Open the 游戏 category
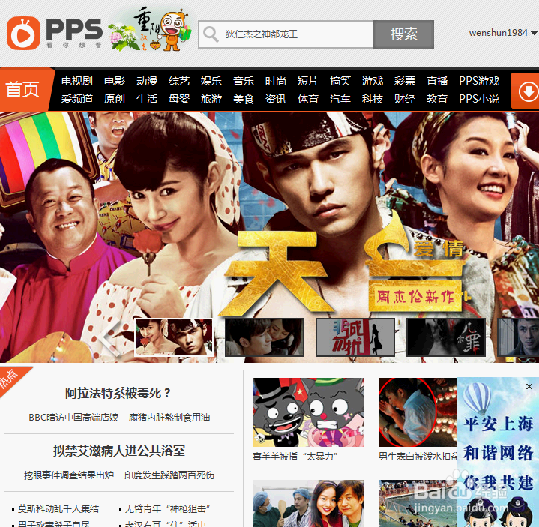The image size is (539, 527). tap(373, 81)
